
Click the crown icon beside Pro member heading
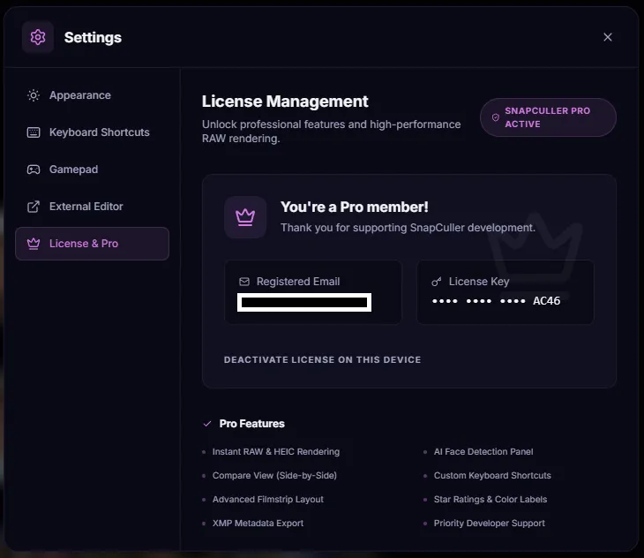(245, 217)
